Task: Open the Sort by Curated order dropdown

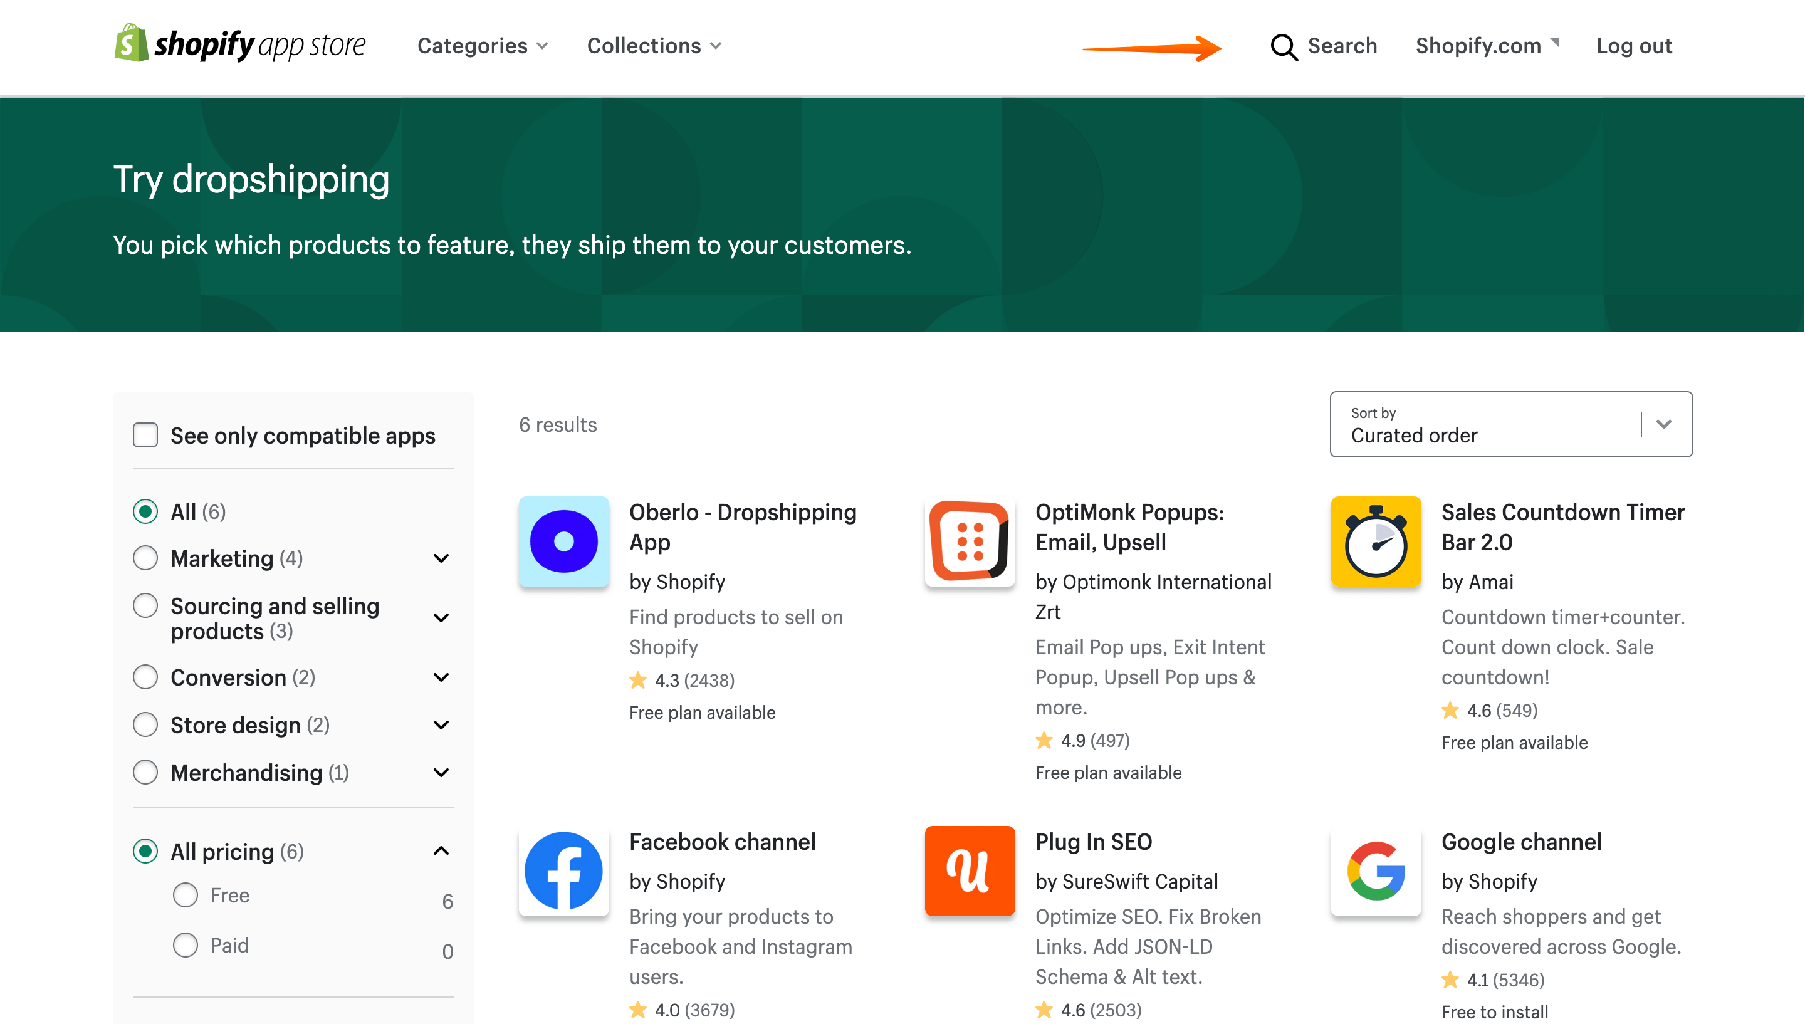Action: (x=1511, y=424)
